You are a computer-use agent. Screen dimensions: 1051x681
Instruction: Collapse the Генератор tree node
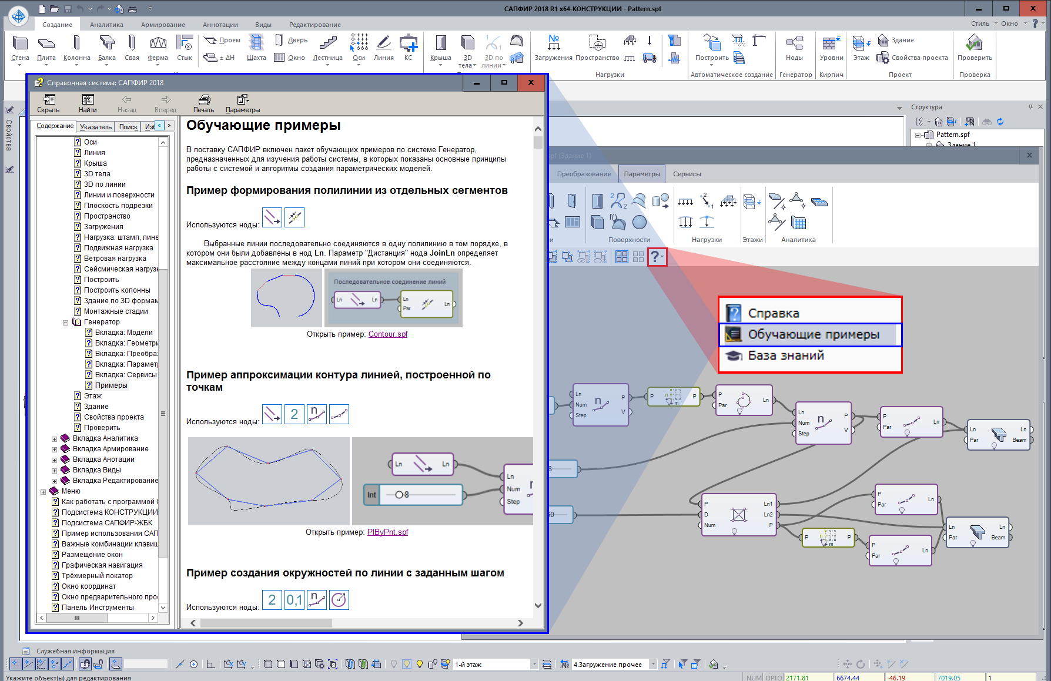(x=66, y=322)
